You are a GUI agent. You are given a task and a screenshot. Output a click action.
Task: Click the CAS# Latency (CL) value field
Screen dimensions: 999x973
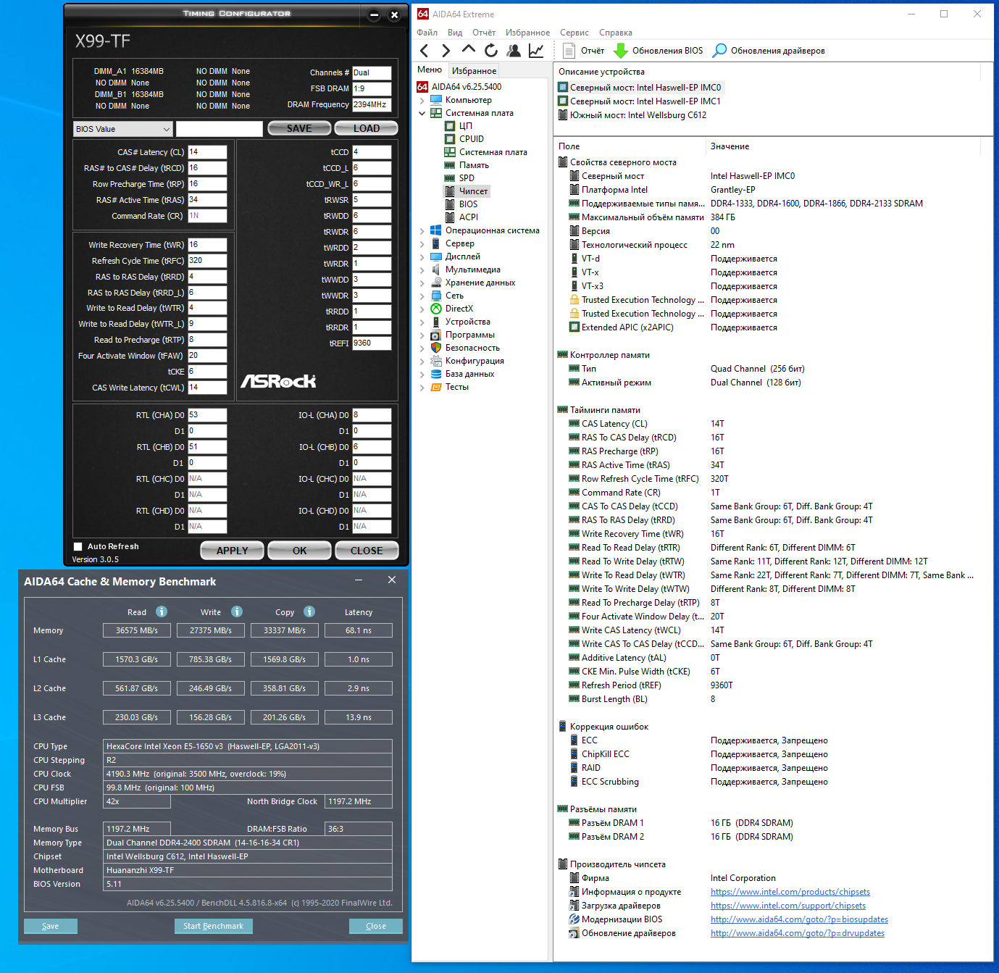pos(207,152)
